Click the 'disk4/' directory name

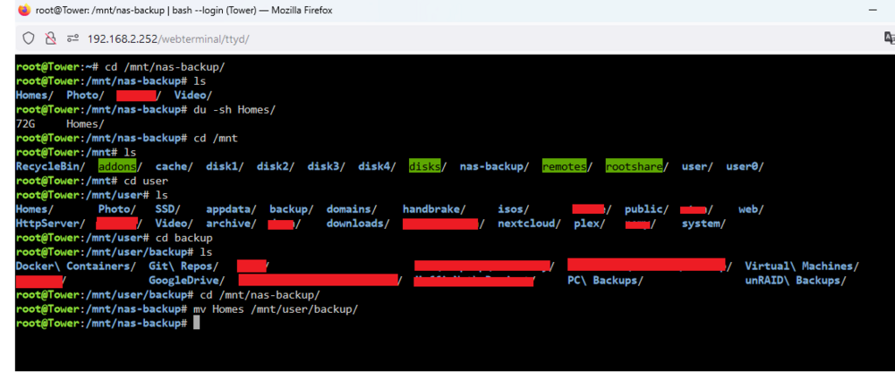(x=378, y=166)
